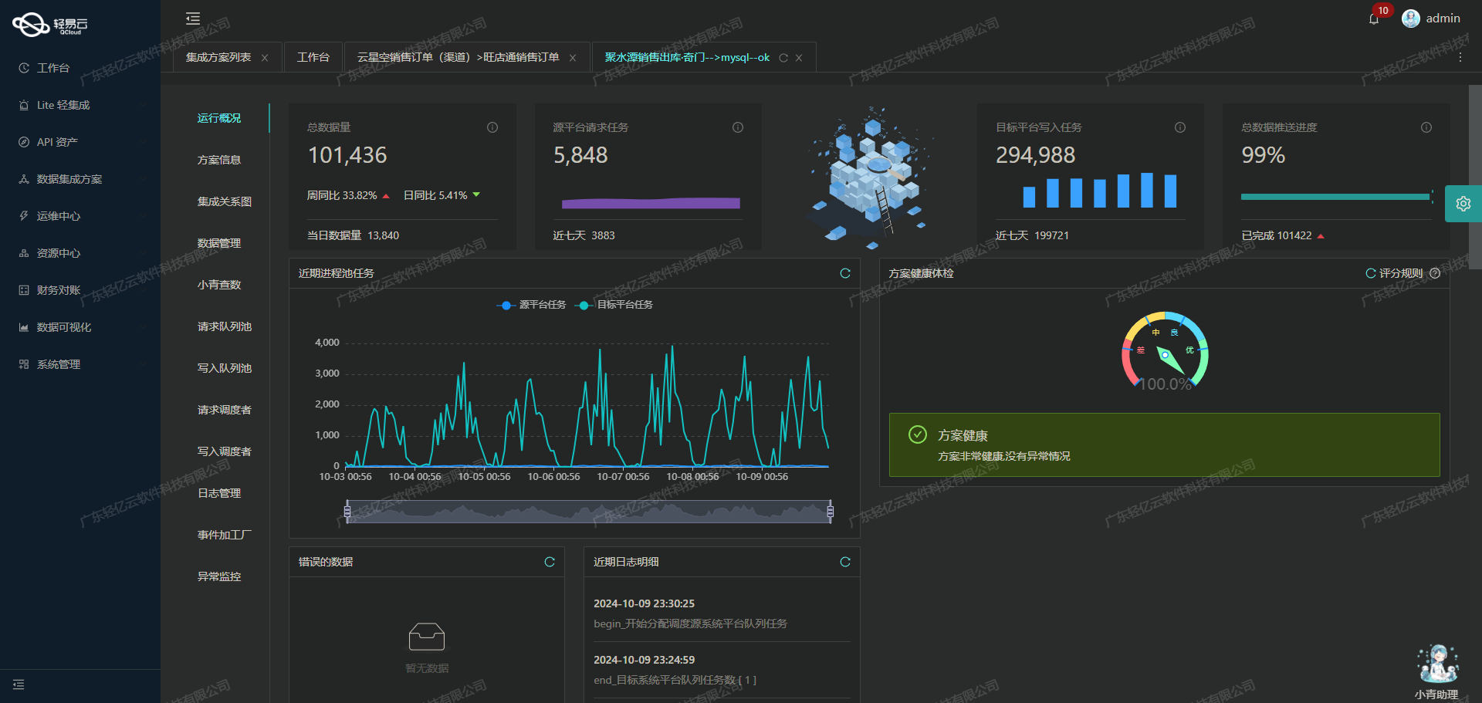Close the 云星空销售订单 tab
1482x703 pixels.
point(573,58)
